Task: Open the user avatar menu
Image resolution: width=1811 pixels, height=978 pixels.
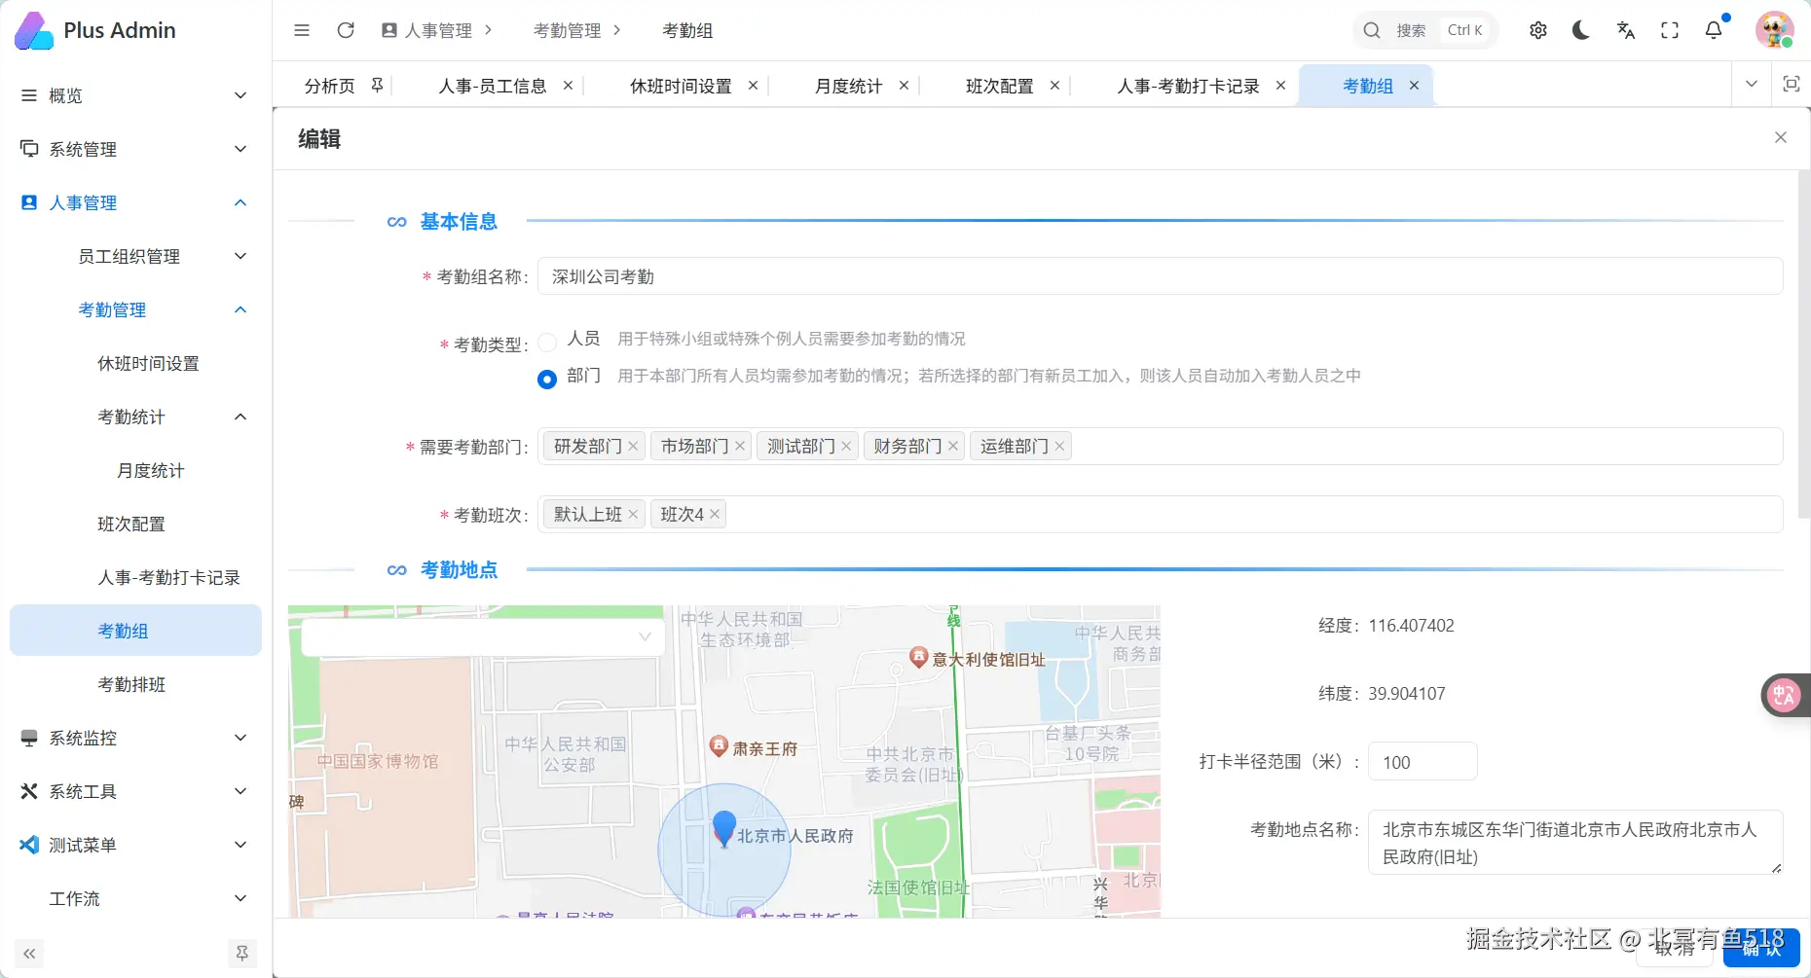Action: pyautogui.click(x=1774, y=30)
